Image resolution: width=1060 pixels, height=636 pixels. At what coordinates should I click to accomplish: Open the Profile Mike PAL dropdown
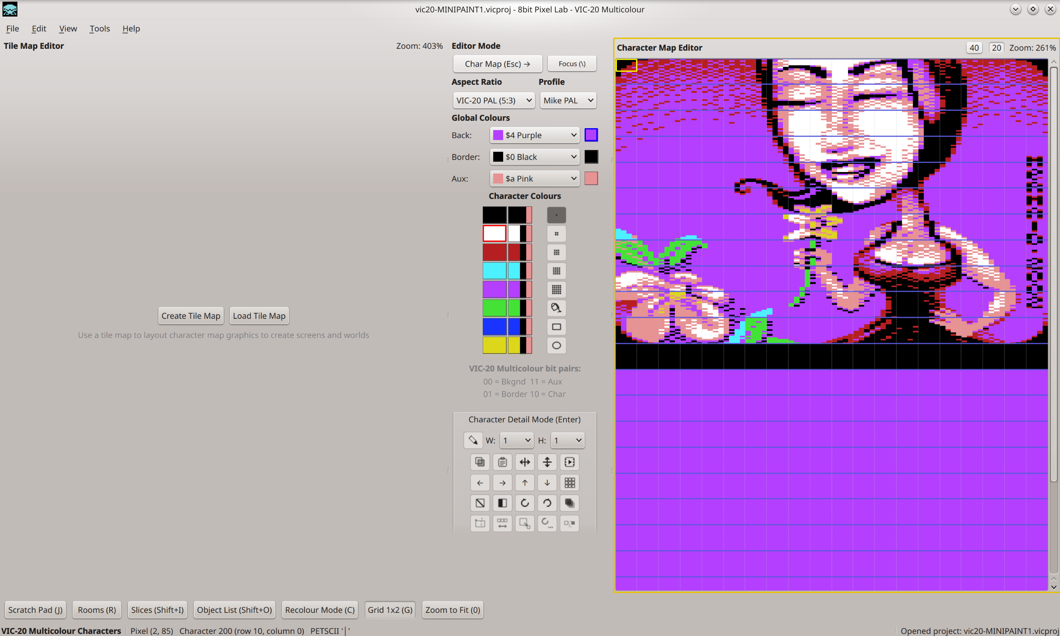pyautogui.click(x=568, y=100)
